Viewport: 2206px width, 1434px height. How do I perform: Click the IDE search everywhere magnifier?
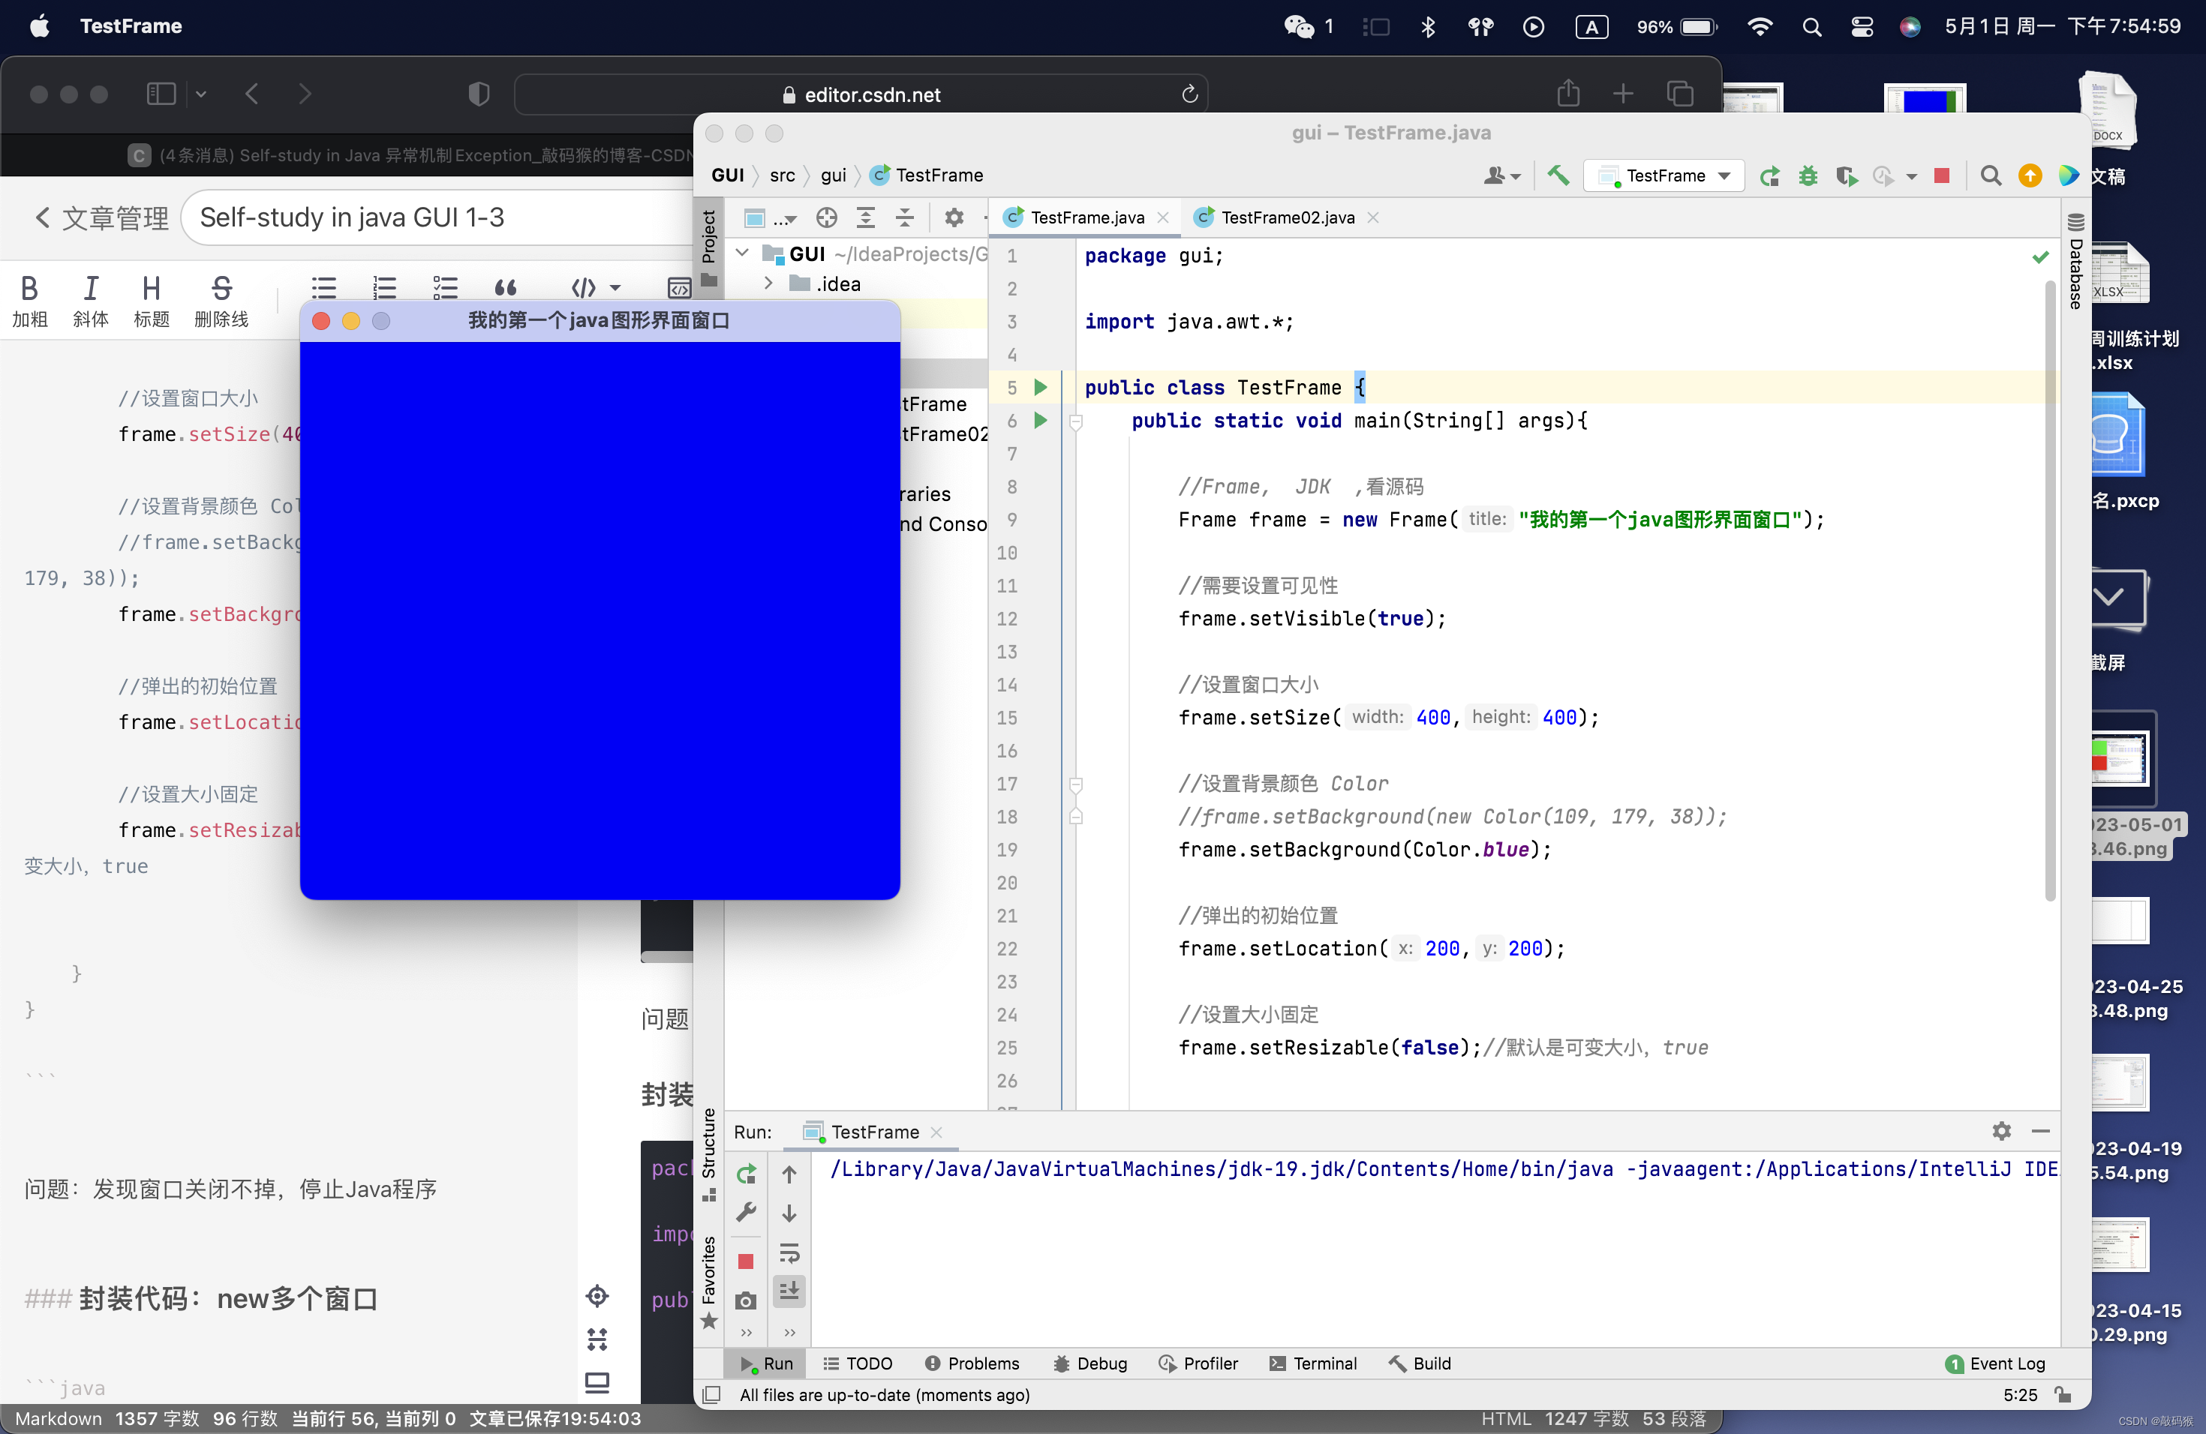click(x=1990, y=175)
